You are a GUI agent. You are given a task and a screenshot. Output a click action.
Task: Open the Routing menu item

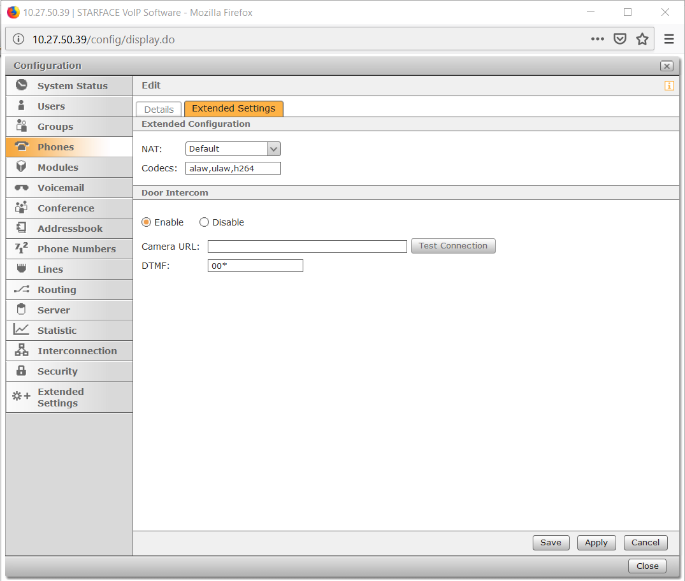point(57,290)
